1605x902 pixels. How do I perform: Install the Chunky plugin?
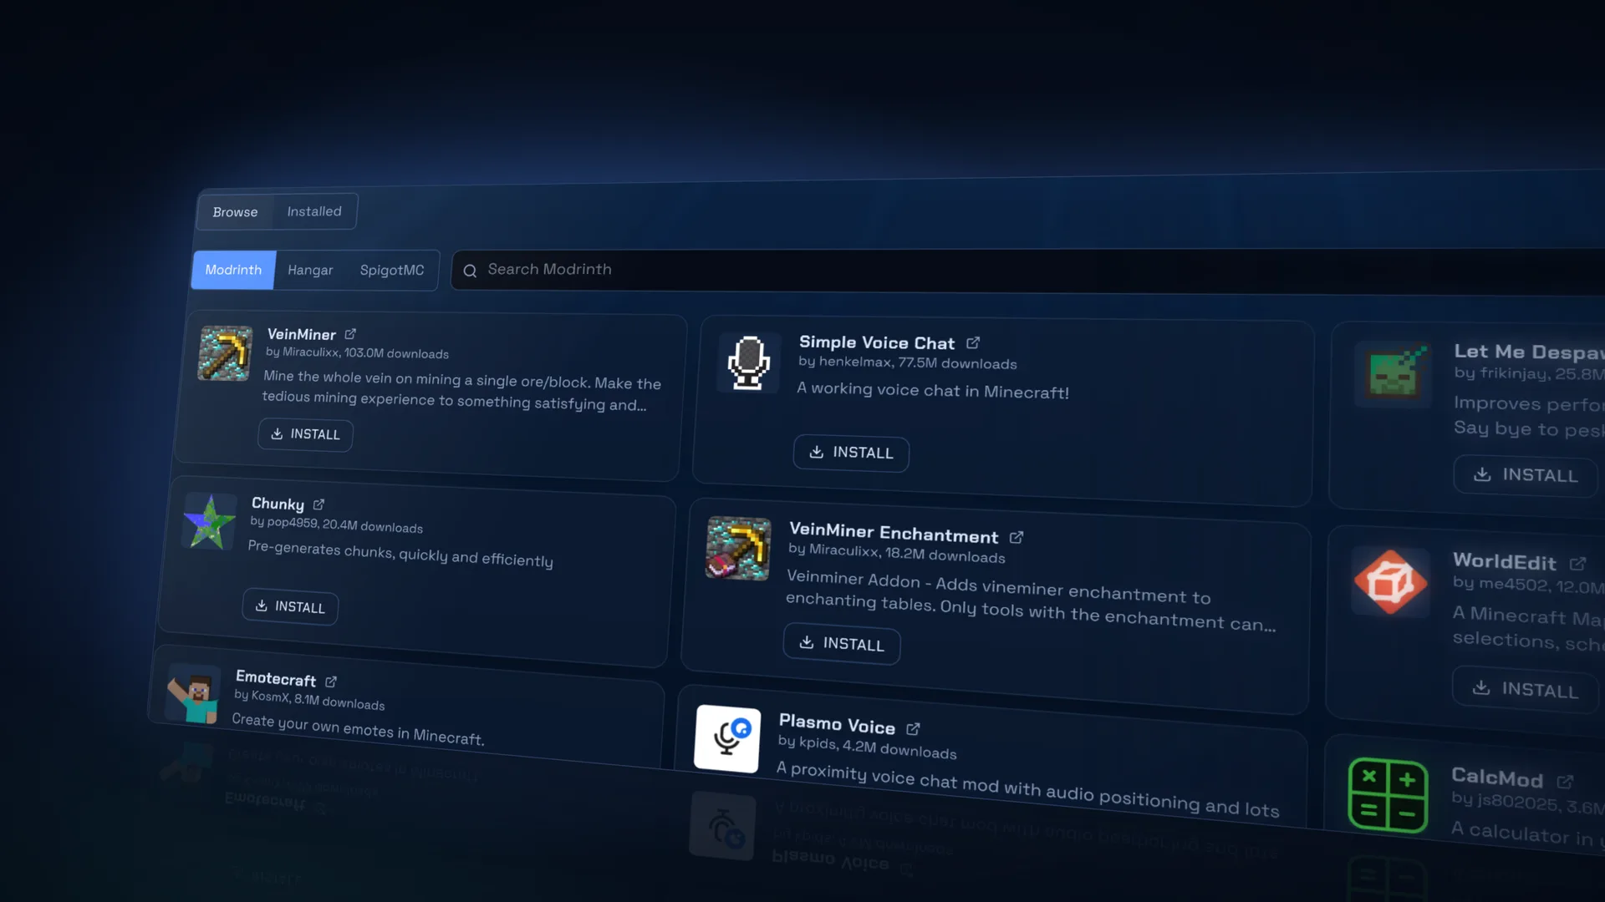[x=290, y=606]
